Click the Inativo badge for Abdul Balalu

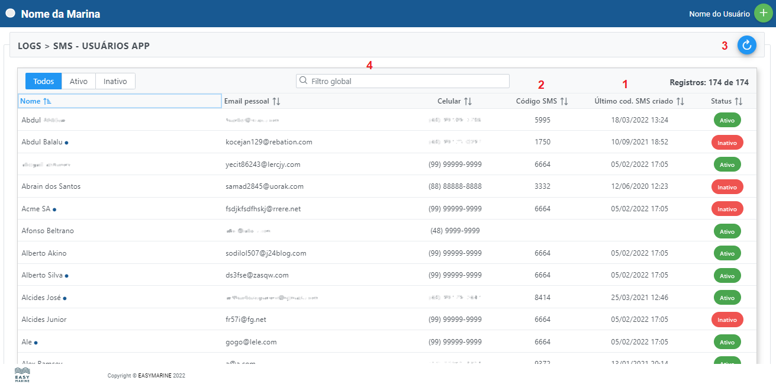click(x=727, y=143)
